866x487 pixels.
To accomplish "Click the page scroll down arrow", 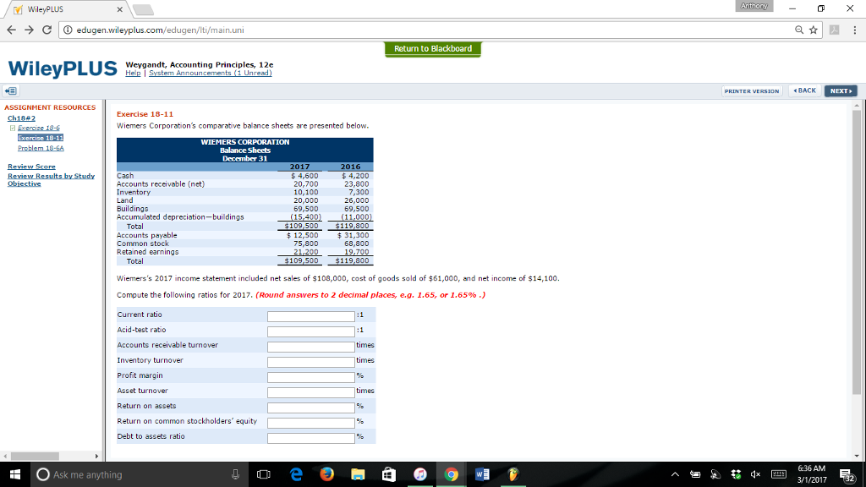I will (x=856, y=456).
